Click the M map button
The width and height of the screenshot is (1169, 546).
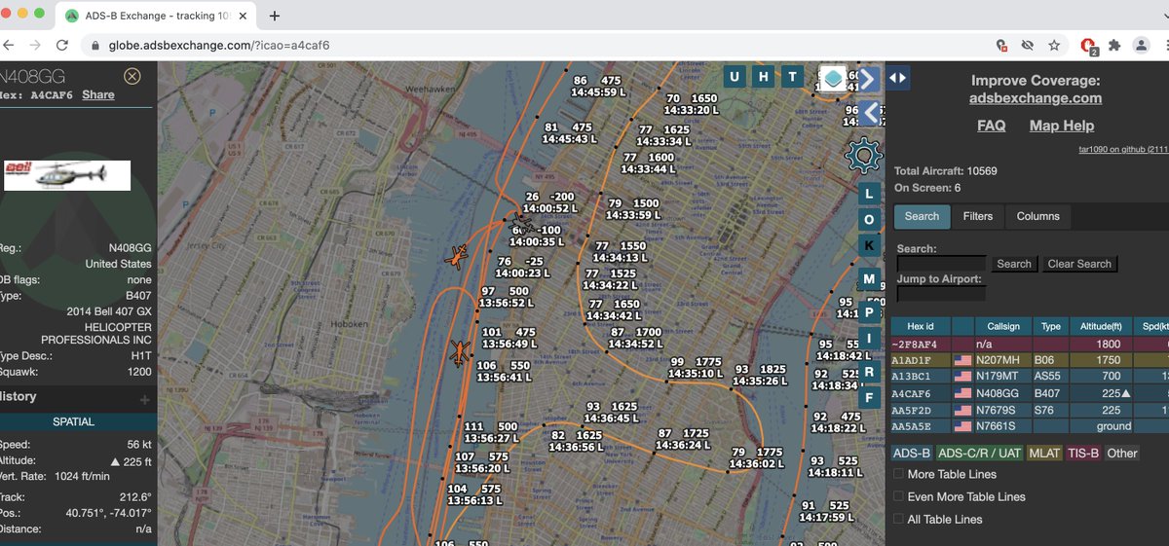869,280
